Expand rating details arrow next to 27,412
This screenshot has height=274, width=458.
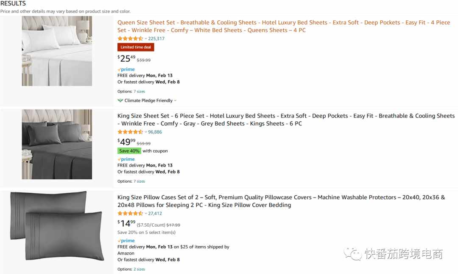(146, 214)
